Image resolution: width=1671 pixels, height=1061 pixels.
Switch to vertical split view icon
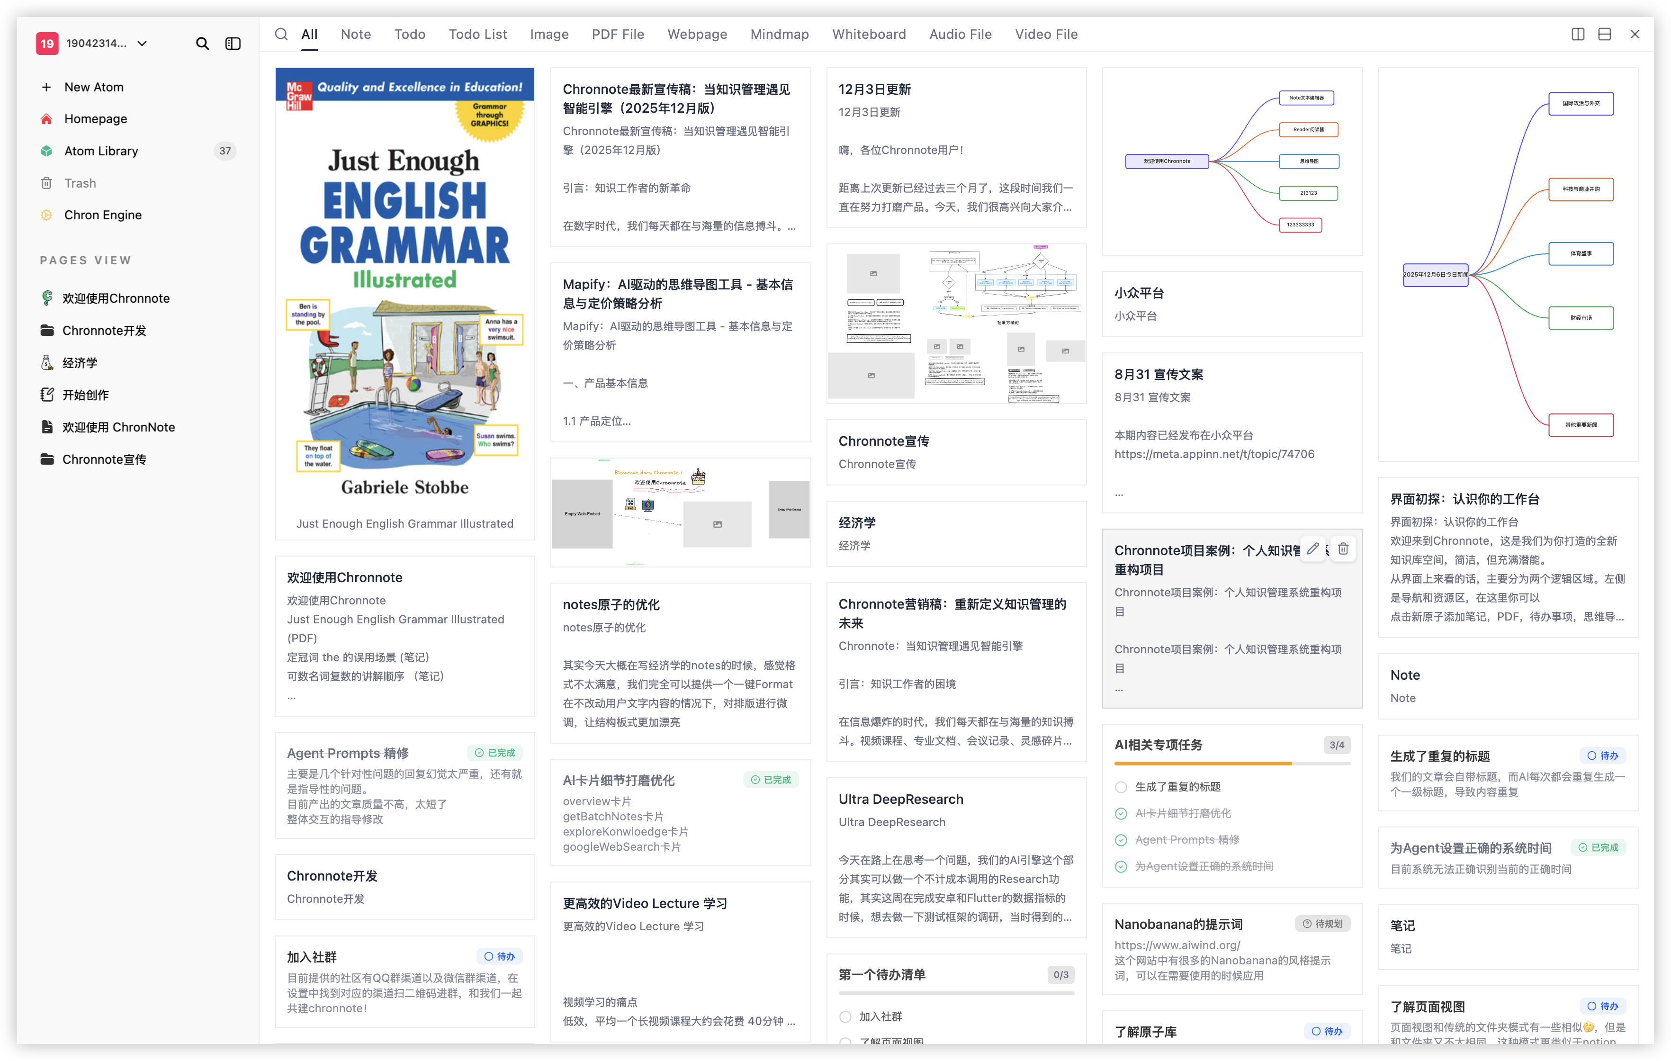(x=1577, y=34)
